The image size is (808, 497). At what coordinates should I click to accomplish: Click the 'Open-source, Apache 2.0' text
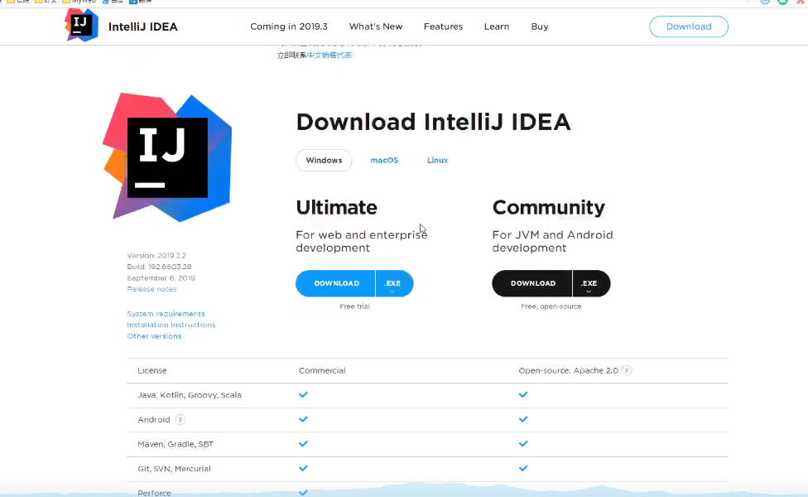569,371
